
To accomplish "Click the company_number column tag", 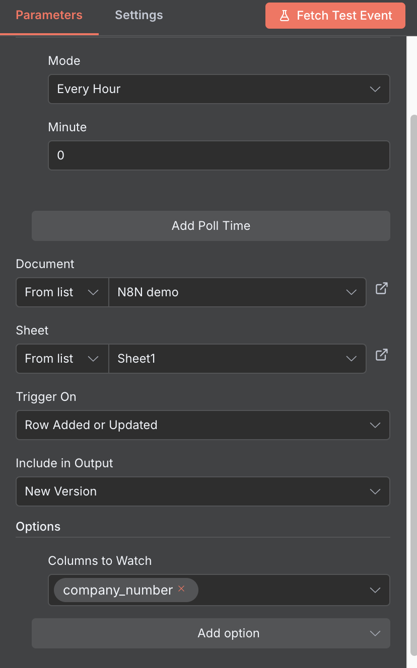I will (117, 590).
